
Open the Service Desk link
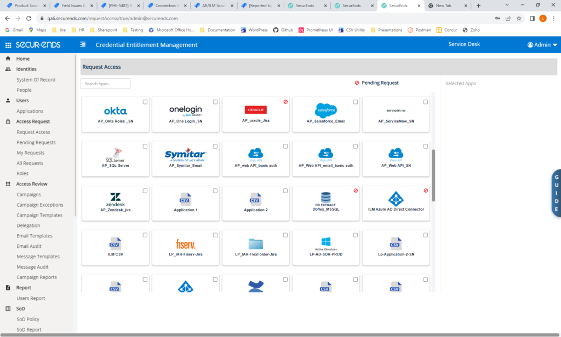(x=464, y=44)
